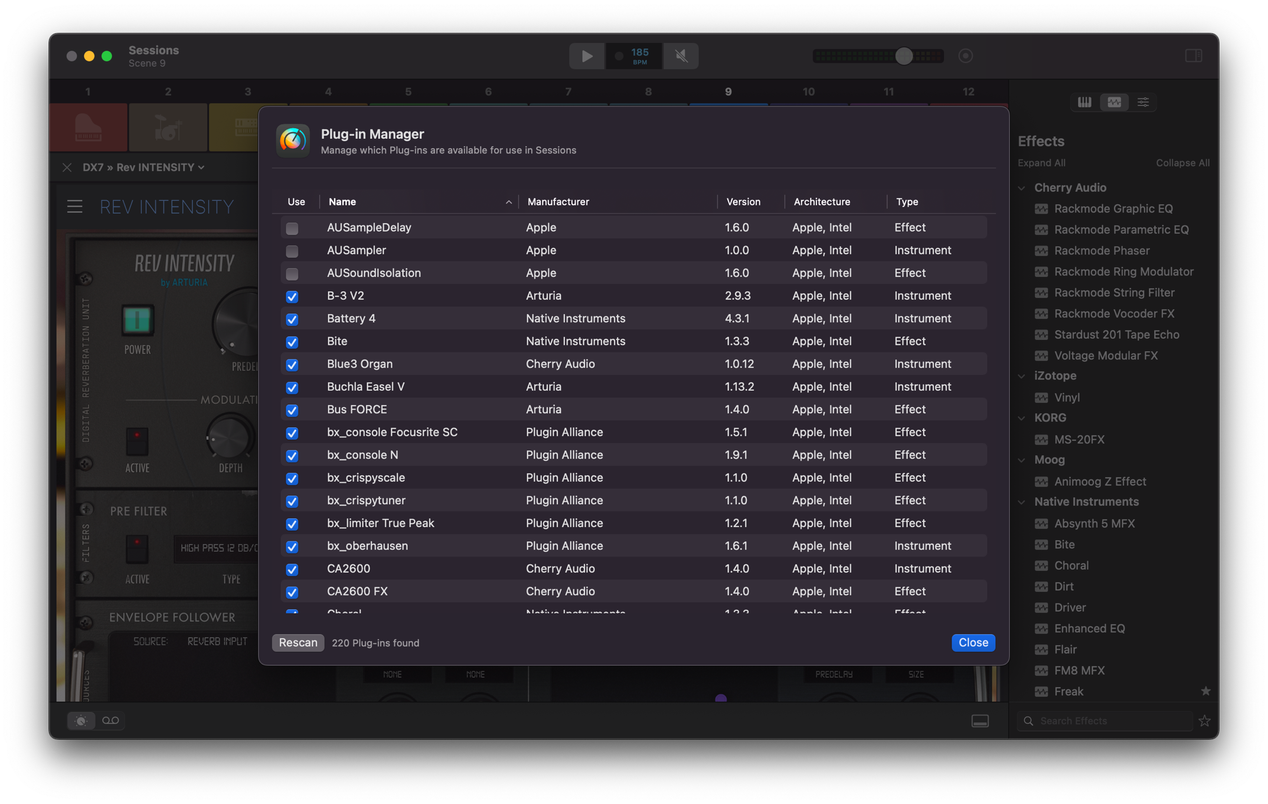Viewport: 1268px width, 804px height.
Task: Click the Play button in the transport
Action: click(586, 56)
